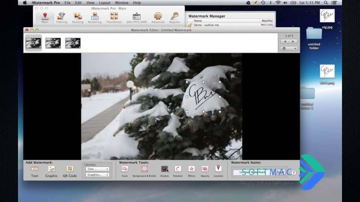This screenshot has height=202, width=360.
Task: Open the iWatermark Pro menu
Action: [x=46, y=3]
